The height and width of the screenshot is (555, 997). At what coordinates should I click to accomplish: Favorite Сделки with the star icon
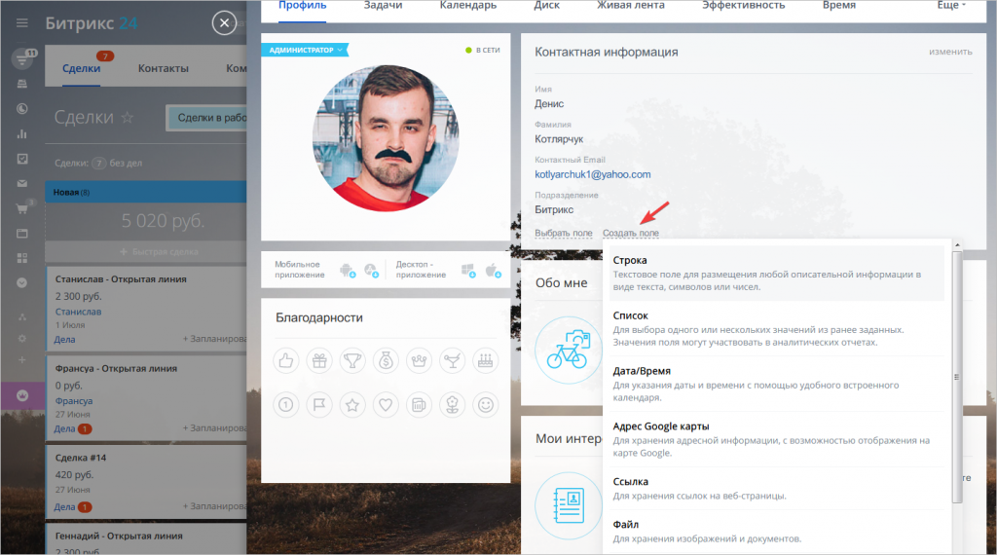(128, 118)
